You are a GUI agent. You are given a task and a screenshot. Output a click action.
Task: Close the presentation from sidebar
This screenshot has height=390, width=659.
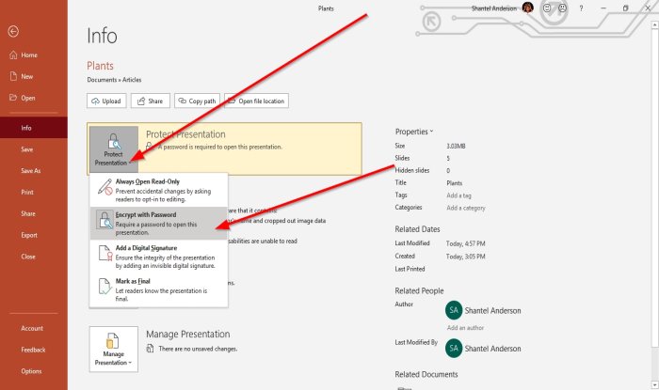[x=34, y=257]
